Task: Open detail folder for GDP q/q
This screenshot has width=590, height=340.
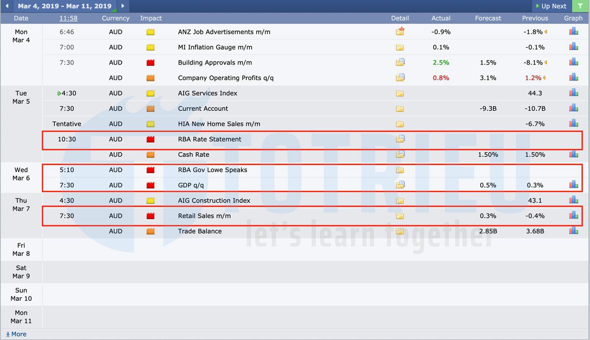Action: (x=400, y=185)
